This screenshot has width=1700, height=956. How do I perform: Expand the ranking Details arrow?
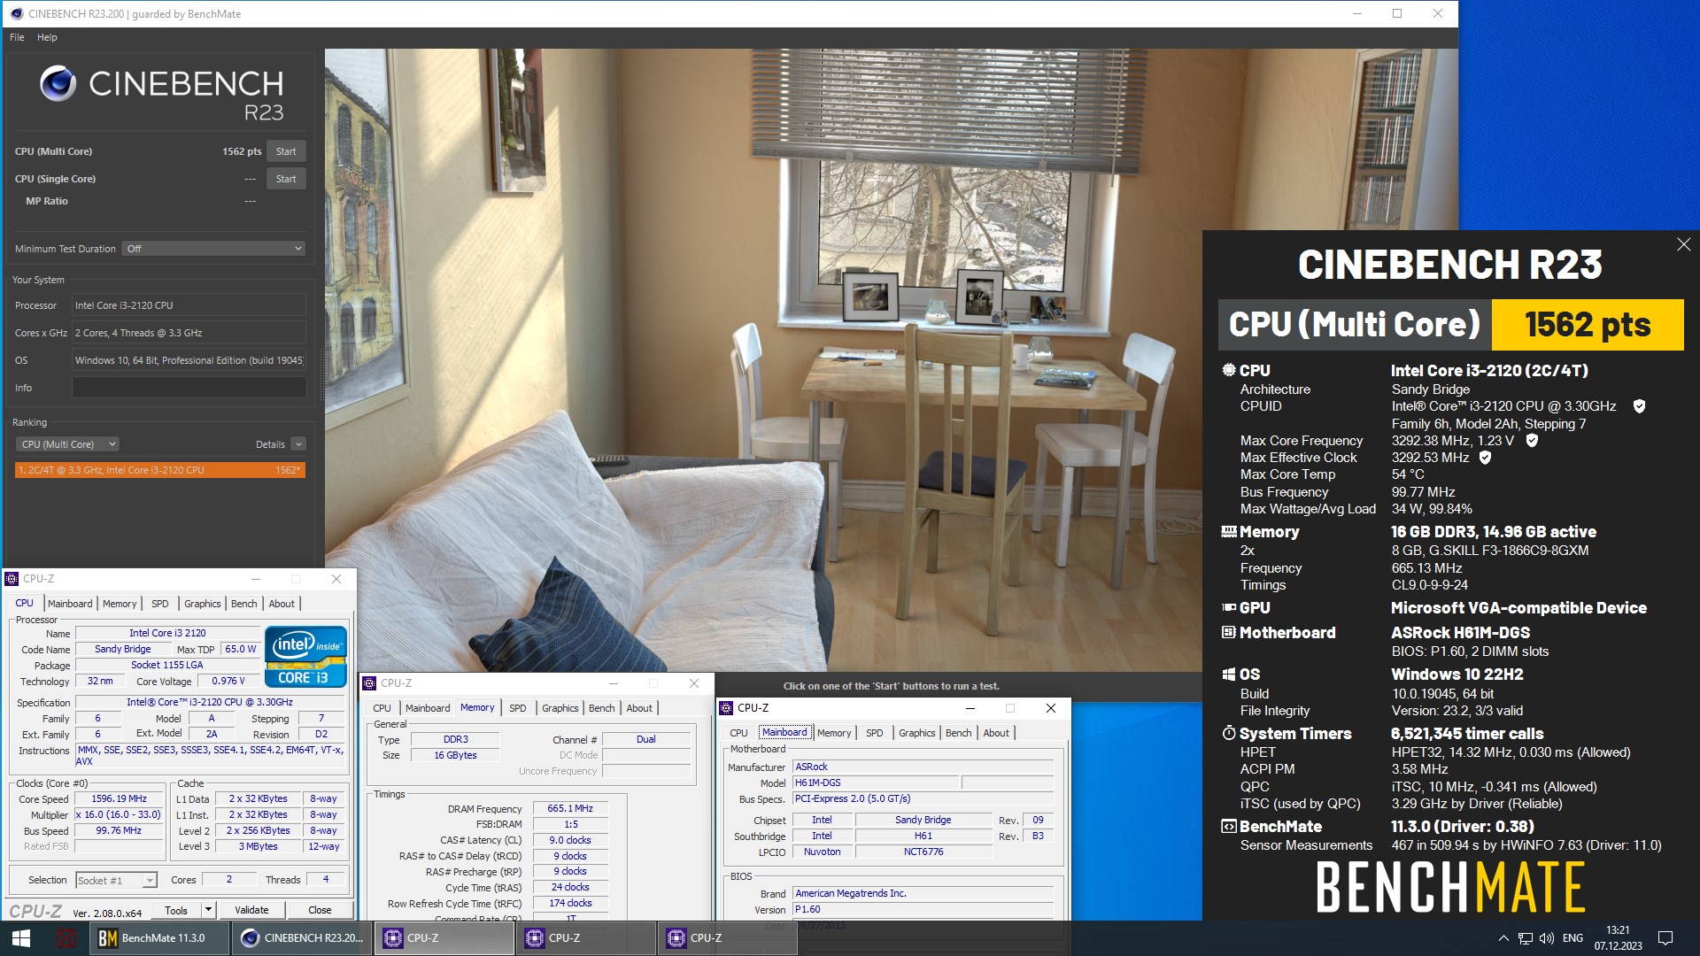point(298,444)
